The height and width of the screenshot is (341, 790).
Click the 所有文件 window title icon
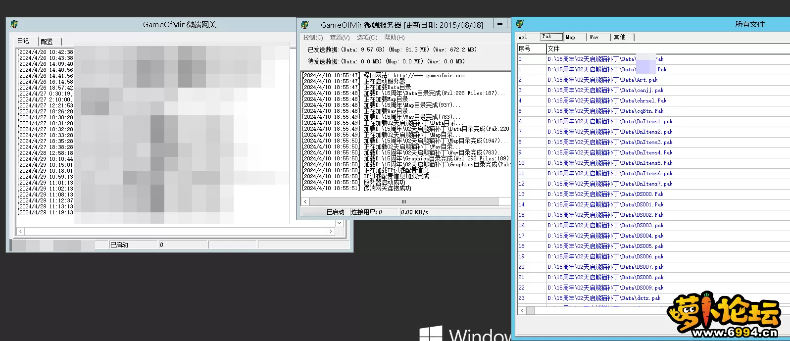point(520,24)
